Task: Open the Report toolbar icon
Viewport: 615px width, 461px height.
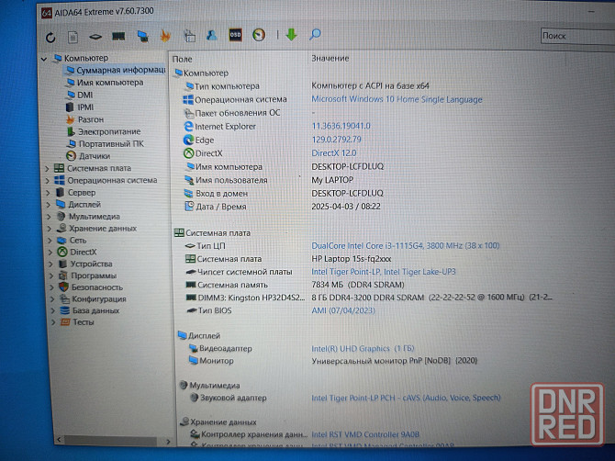Action: click(73, 38)
